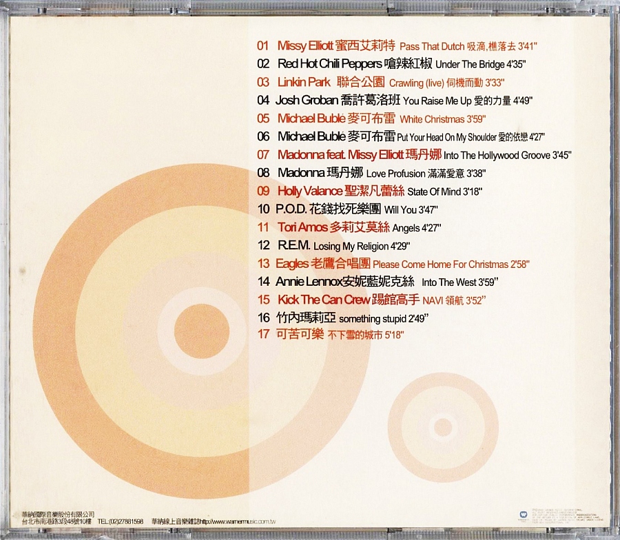Select the song title "Under The Bridge"
620x540 pixels.
[470, 65]
